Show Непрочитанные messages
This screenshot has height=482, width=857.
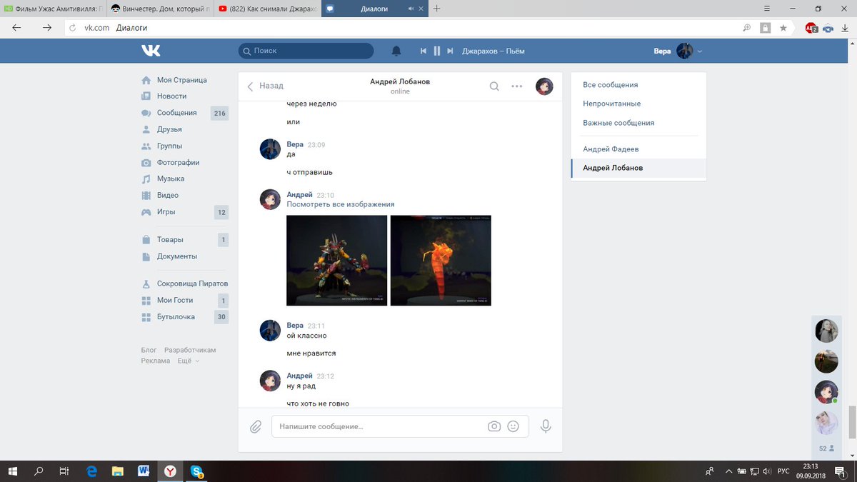[612, 104]
